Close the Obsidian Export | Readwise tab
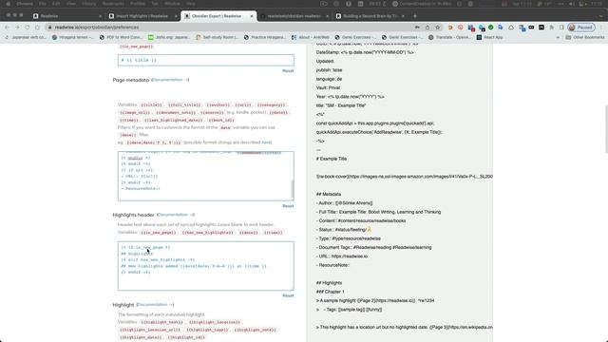This screenshot has width=608, height=342. click(251, 16)
